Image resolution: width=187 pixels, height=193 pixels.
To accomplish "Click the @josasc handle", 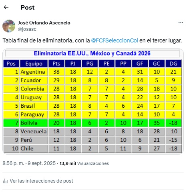I will click(27, 29).
